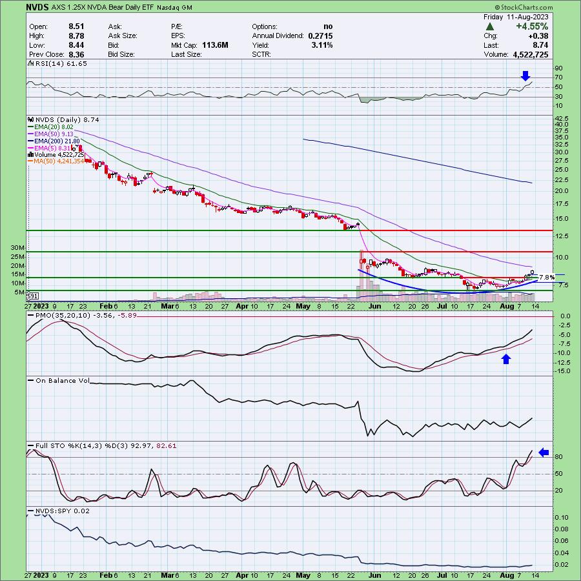The height and width of the screenshot is (581, 581).
Task: Click the latest candlestick on the price chart
Action: [x=533, y=272]
